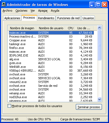Viewport: 109px width, 123px height.
Task: Enable Mostrar procesos de todos los usuarios
Action: 9,106
